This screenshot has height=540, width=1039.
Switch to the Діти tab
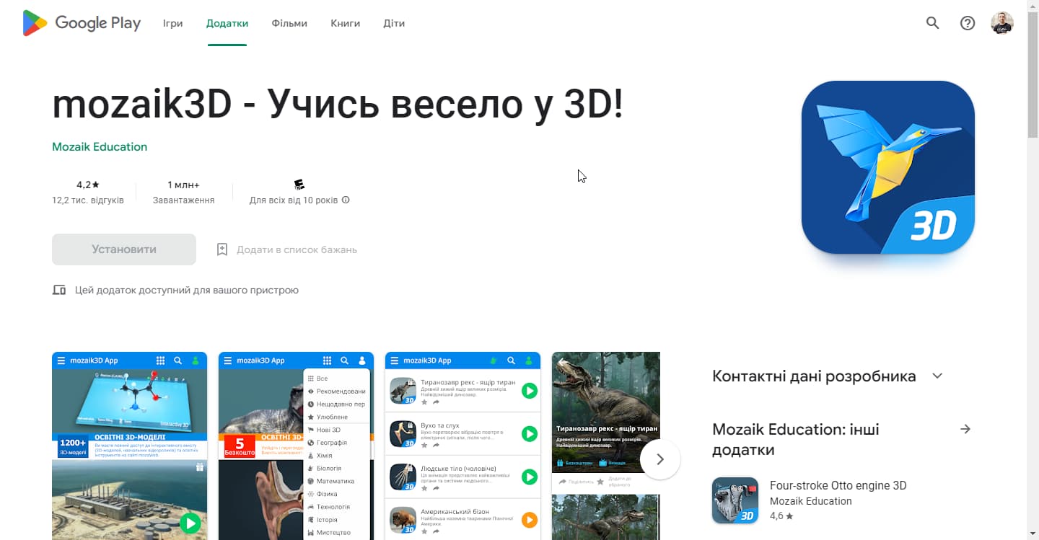pyautogui.click(x=394, y=23)
